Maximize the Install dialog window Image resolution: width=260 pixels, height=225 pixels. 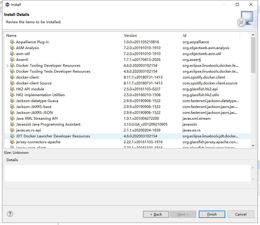pos(237,4)
